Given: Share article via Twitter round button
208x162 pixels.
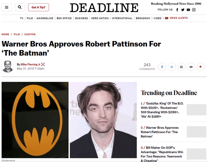Looking at the screenshot, I should (172, 67).
